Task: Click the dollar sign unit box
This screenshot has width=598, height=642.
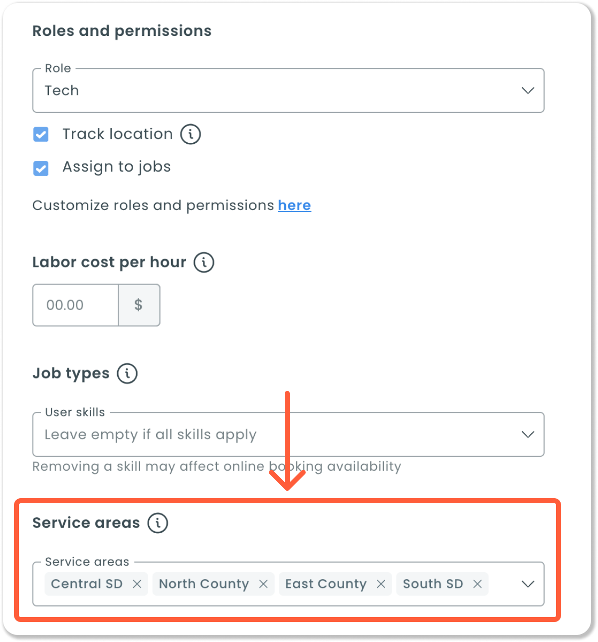Action: (x=139, y=305)
